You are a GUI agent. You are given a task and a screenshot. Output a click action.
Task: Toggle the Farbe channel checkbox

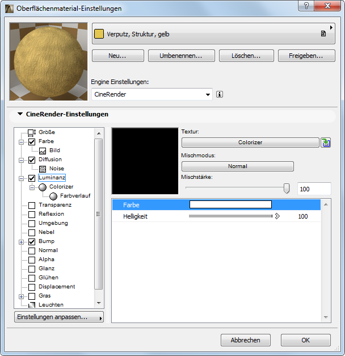[32, 142]
